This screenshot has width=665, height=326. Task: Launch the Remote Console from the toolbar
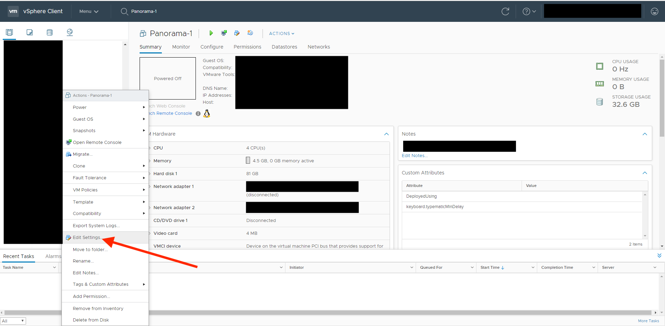[224, 33]
